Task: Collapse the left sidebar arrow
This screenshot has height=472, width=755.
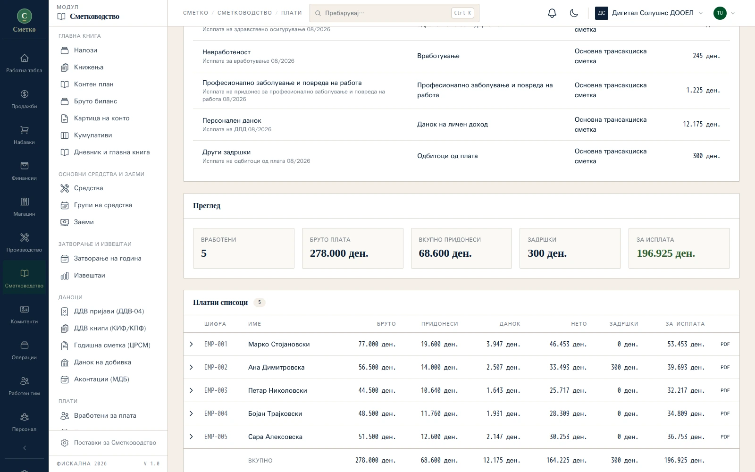Action: [x=25, y=448]
